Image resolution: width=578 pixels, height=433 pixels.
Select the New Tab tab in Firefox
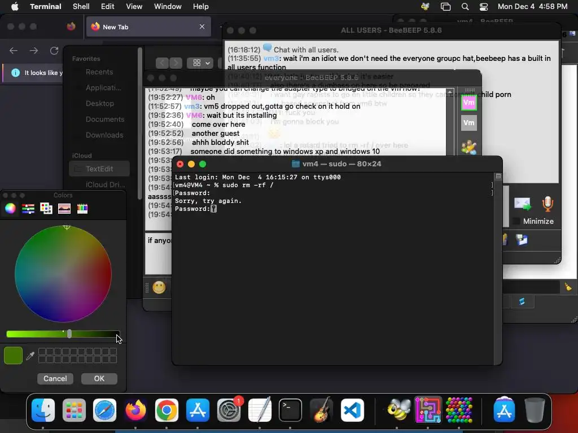coord(149,26)
